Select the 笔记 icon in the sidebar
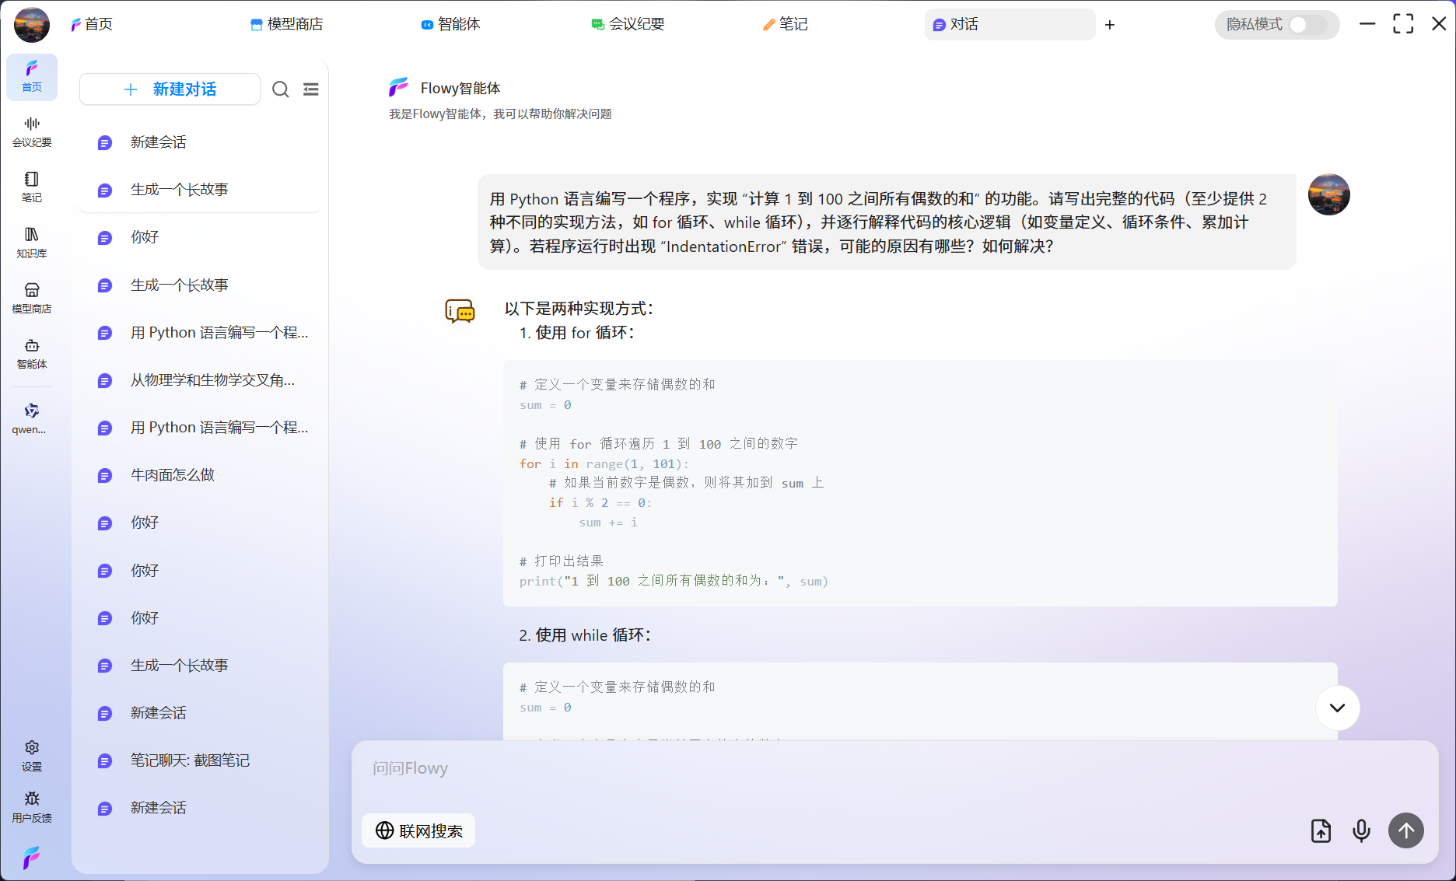Viewport: 1456px width, 881px height. click(x=32, y=185)
